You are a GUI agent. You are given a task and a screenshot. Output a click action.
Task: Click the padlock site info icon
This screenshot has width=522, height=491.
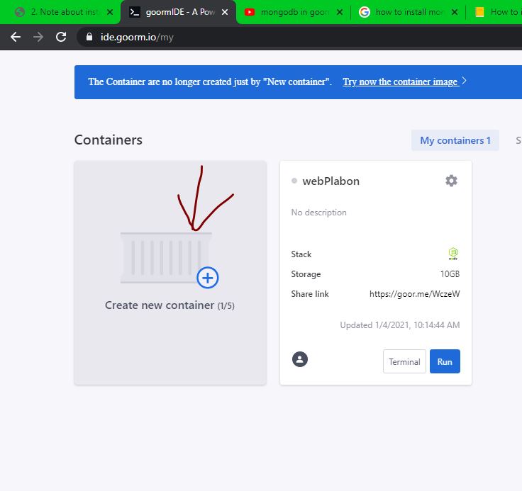[89, 37]
